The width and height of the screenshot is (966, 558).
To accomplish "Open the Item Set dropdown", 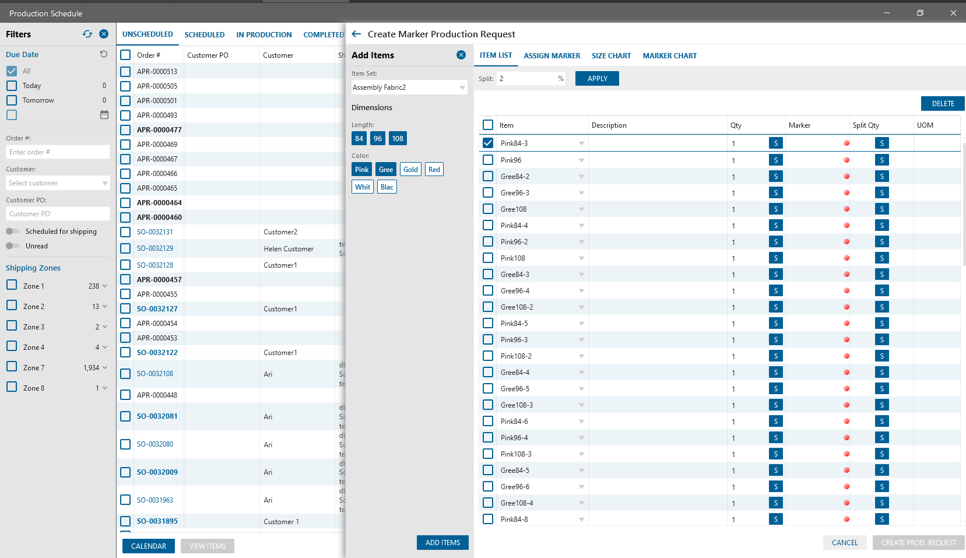I will (x=409, y=87).
